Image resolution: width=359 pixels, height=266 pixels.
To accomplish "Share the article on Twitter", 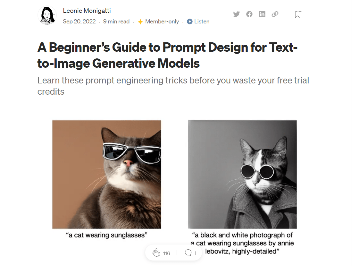I will click(237, 14).
